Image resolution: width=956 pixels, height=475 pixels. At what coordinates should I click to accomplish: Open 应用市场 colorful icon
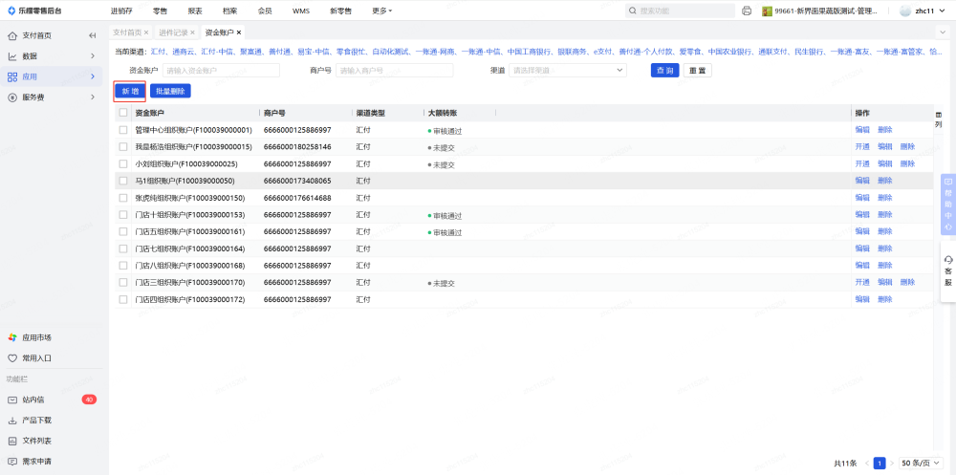pos(12,337)
